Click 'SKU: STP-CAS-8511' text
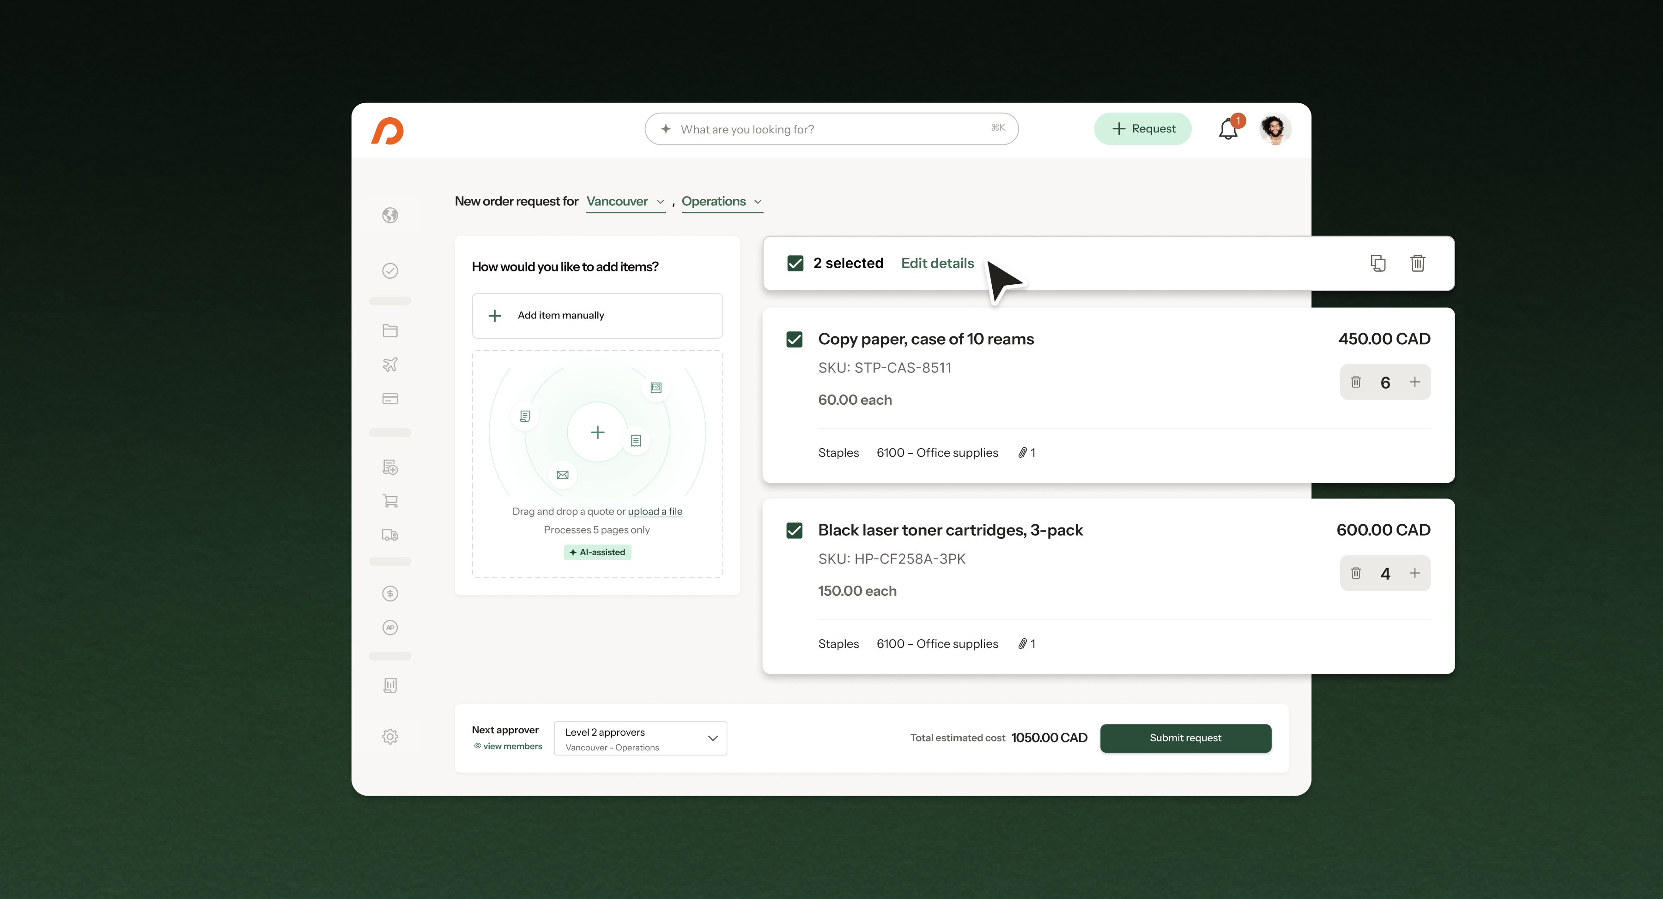The image size is (1663, 899). tap(885, 368)
